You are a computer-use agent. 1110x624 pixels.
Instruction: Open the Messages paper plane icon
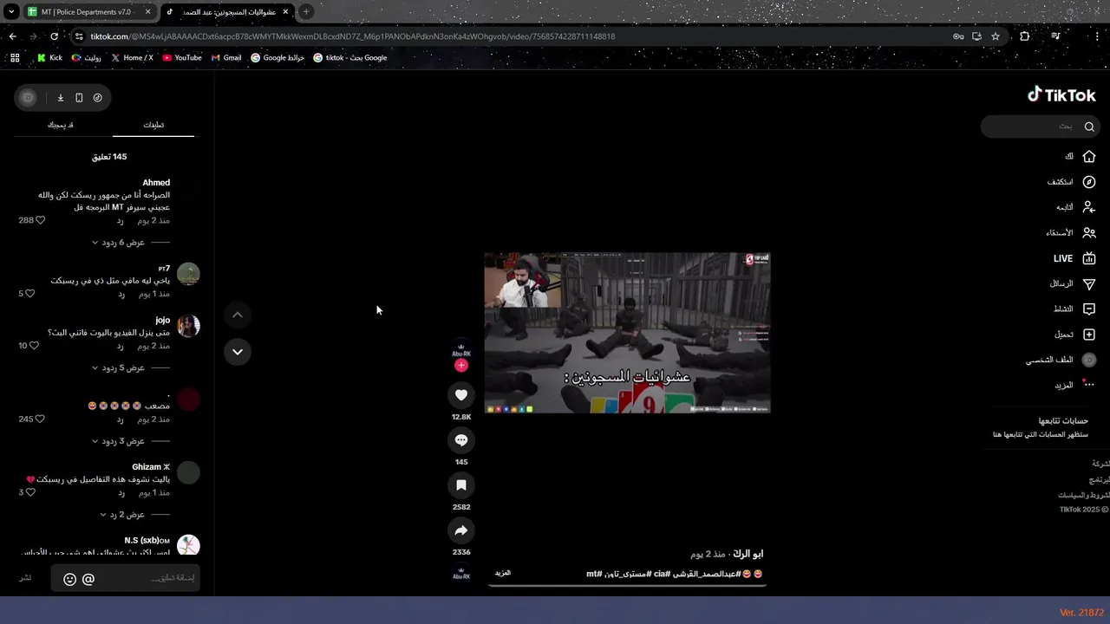[1089, 283]
